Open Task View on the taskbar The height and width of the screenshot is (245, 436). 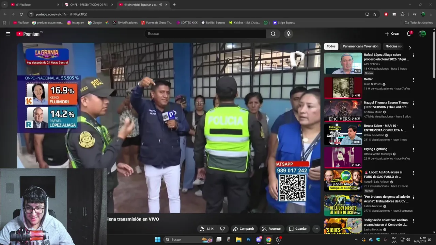(x=219, y=240)
